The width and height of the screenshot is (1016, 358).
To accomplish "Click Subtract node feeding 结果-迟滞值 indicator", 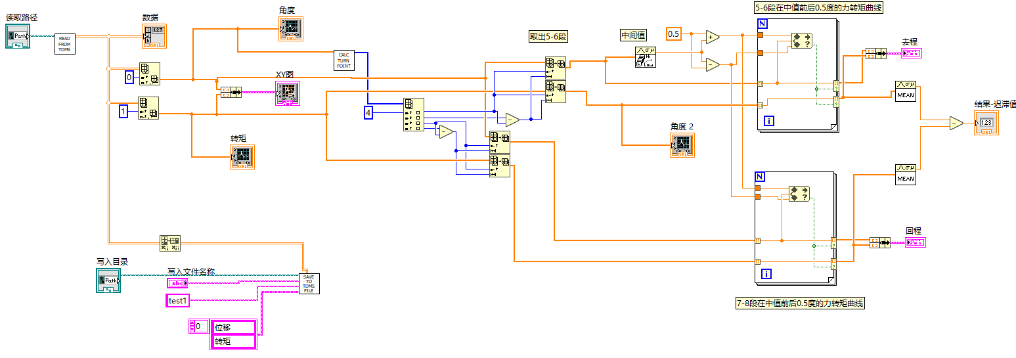I will tap(956, 122).
